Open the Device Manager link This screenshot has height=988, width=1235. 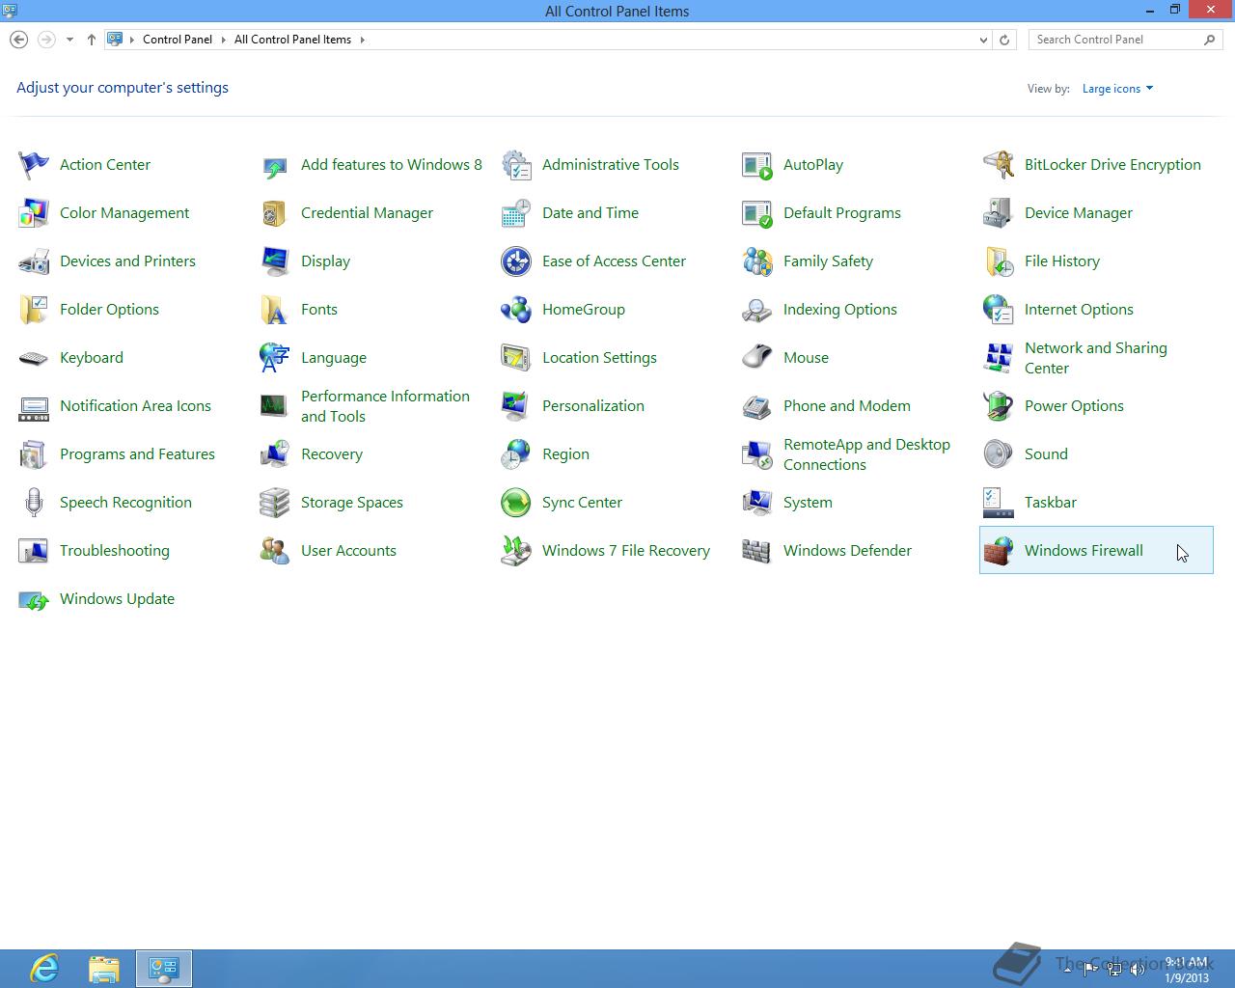pos(1079,213)
